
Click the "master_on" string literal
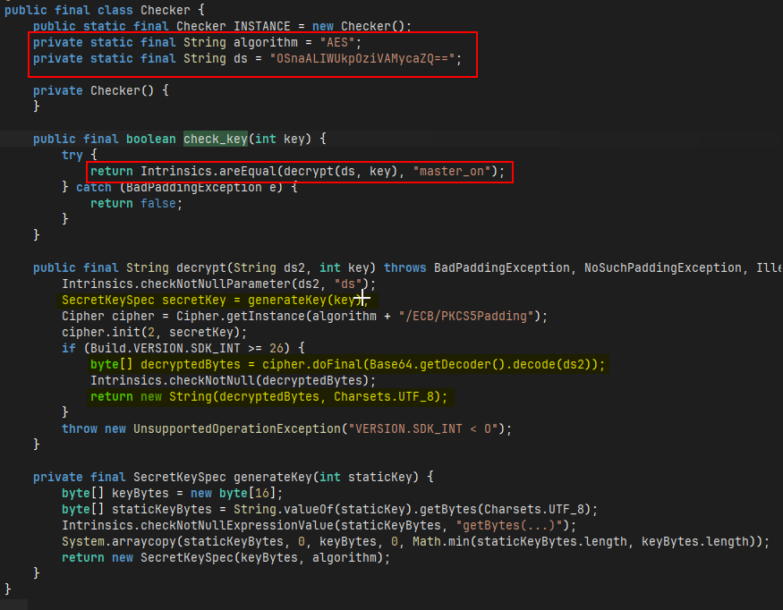[451, 171]
